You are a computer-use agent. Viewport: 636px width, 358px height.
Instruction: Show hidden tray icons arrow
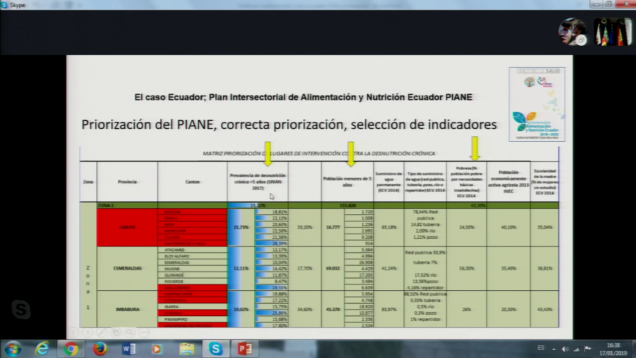pyautogui.click(x=555, y=349)
